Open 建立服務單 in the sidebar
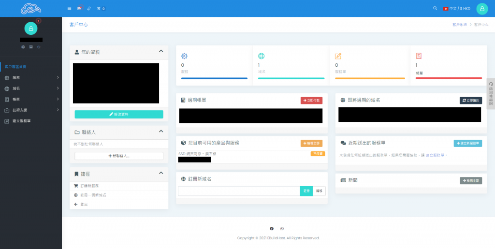Screen dimensions: 495x249 pyautogui.click(x=31, y=121)
